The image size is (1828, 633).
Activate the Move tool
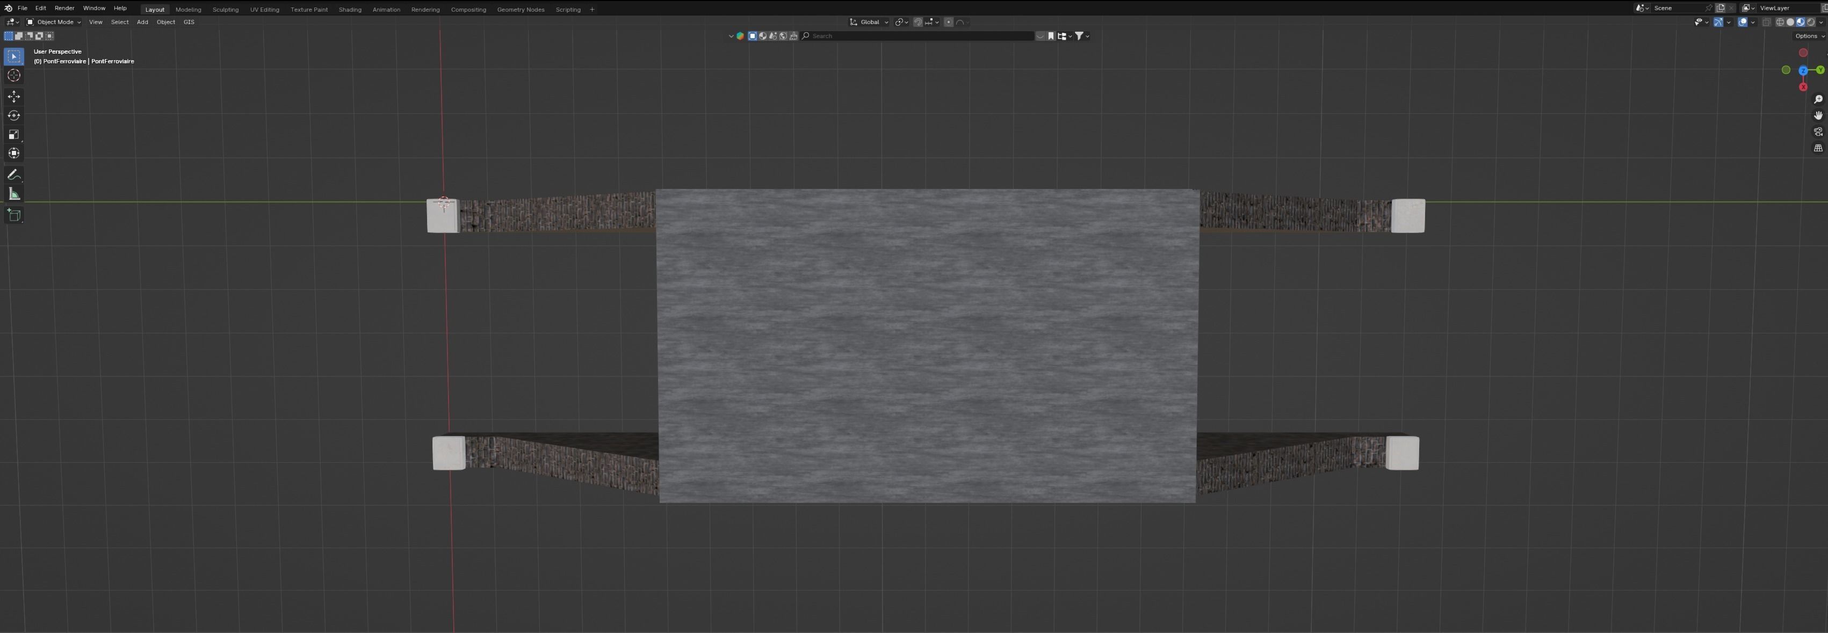(x=13, y=97)
